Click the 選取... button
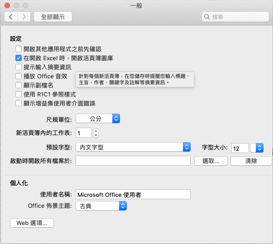The image size is (273, 244). point(211,161)
